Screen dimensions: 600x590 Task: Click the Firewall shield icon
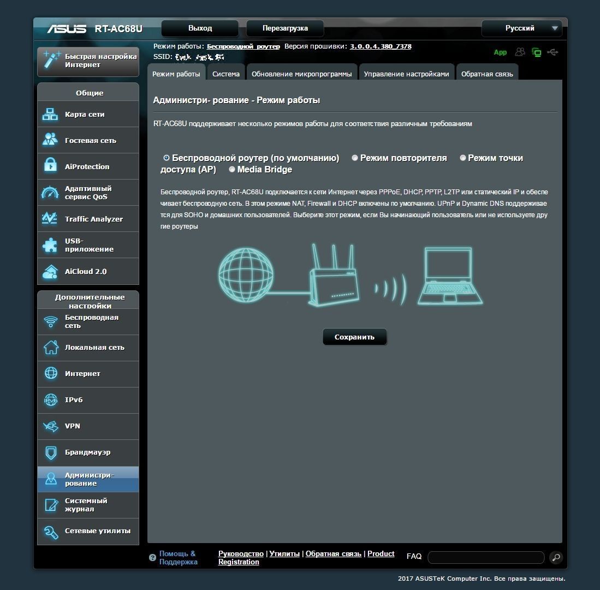point(51,452)
